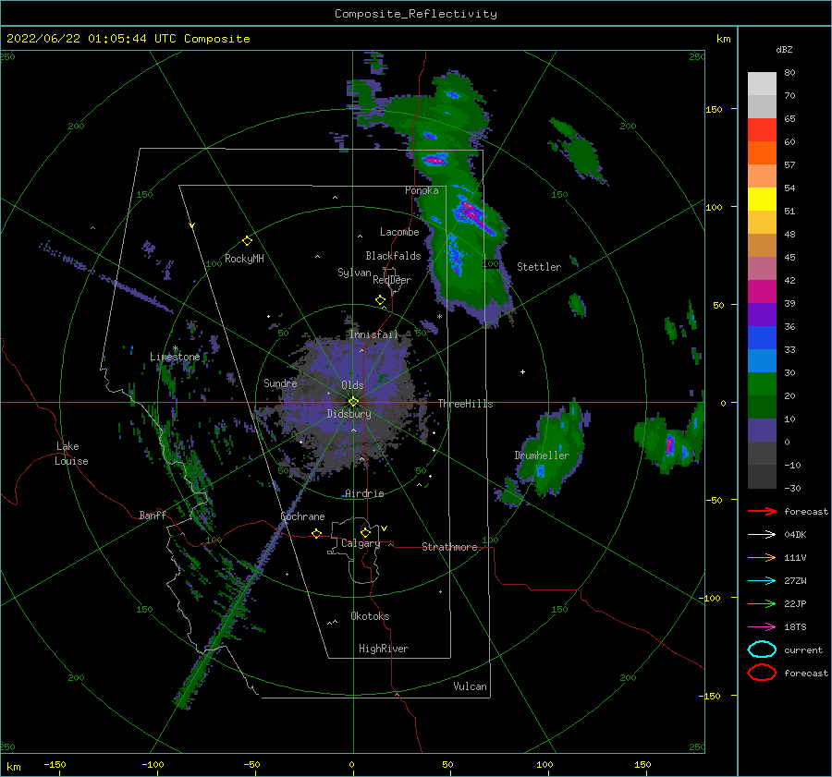
Task: Click the Vulcan label
Action: pyautogui.click(x=471, y=686)
